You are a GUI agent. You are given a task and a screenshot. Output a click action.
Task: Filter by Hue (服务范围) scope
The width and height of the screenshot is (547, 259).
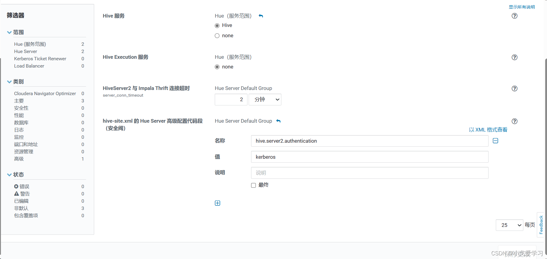point(30,44)
